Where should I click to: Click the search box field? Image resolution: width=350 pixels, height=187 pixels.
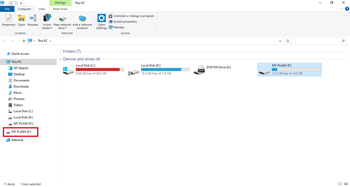tap(318, 41)
